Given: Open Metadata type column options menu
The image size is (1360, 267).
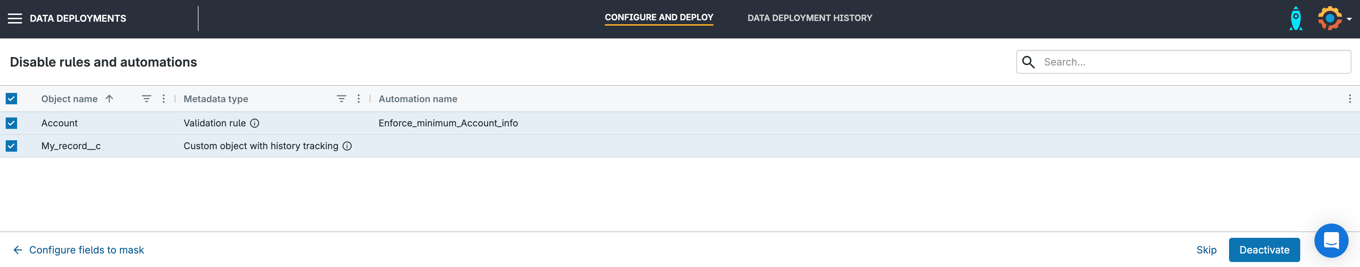Looking at the screenshot, I should (x=358, y=99).
